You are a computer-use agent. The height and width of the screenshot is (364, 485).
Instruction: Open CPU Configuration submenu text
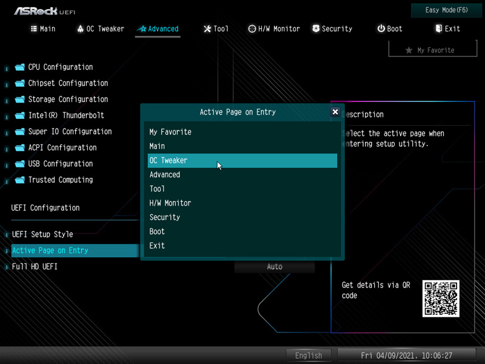61,67
